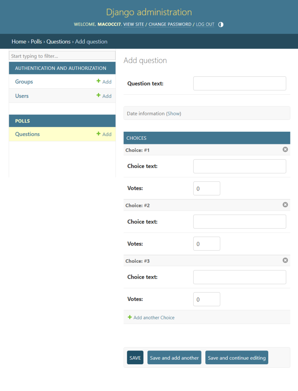298x391 pixels.
Task: Remove Choice #3 with its delete icon
Action: (285, 260)
